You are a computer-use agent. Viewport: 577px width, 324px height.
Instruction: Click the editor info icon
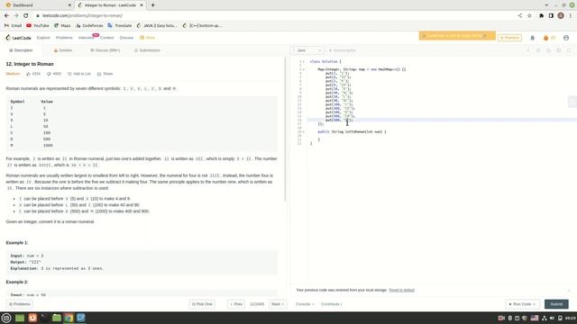tap(528, 50)
